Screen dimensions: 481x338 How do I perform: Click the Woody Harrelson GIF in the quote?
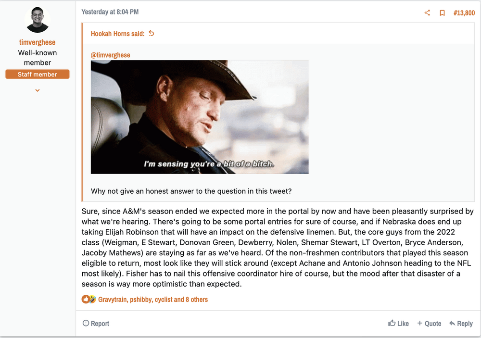pyautogui.click(x=199, y=116)
